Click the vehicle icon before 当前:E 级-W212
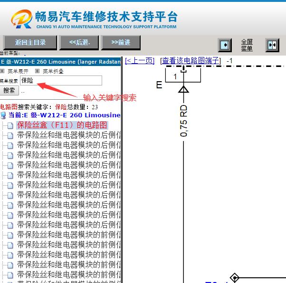Image resolution: width=286 pixels, height=283 pixels. [x=3, y=115]
